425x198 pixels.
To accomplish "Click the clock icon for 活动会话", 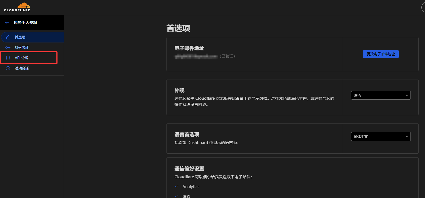I will click(8, 68).
